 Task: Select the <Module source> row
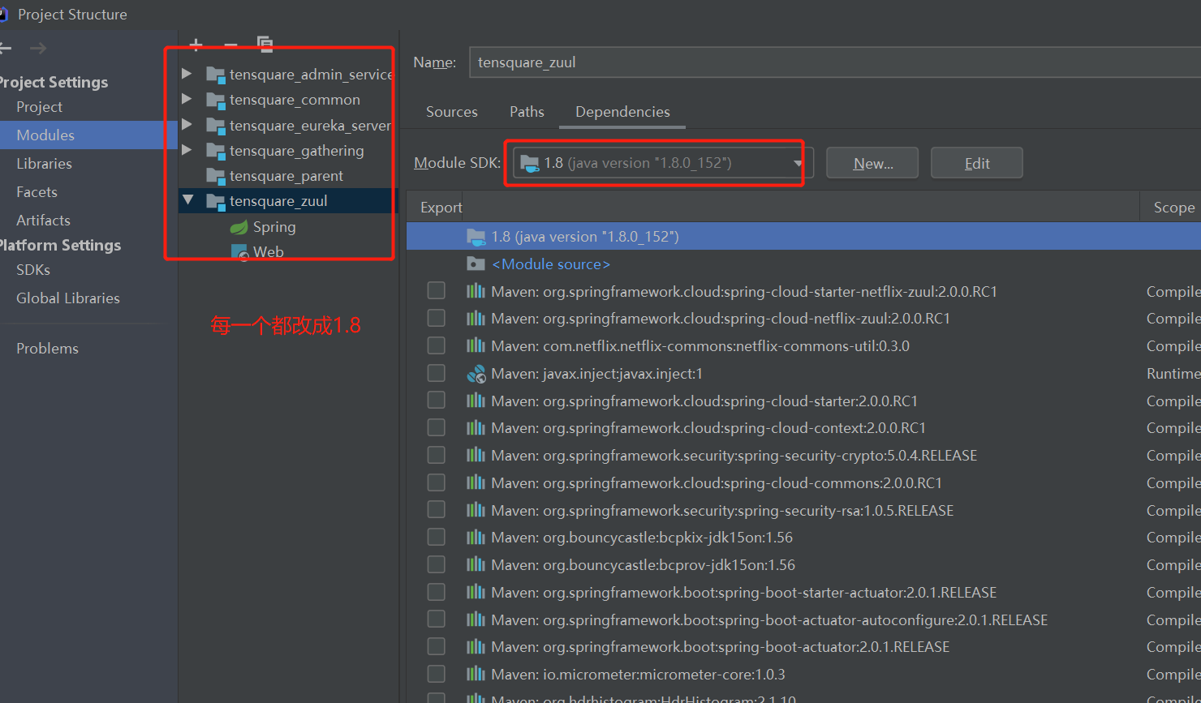click(x=803, y=264)
